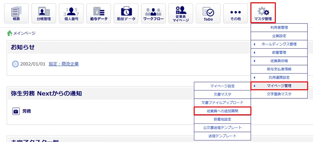
Task: Expand the 部署管理 submenu
Action: tap(279, 52)
